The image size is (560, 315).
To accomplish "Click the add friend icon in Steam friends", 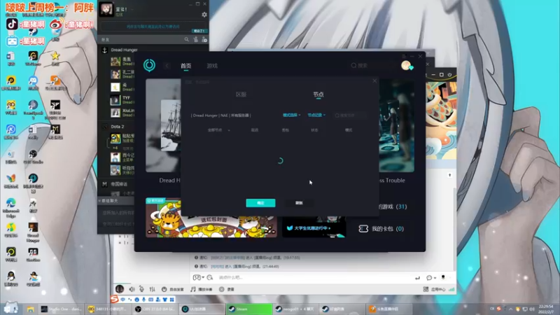I will tap(204, 40).
